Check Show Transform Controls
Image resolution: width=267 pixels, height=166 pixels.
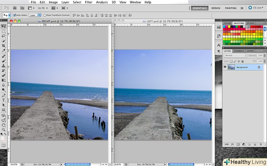point(44,15)
